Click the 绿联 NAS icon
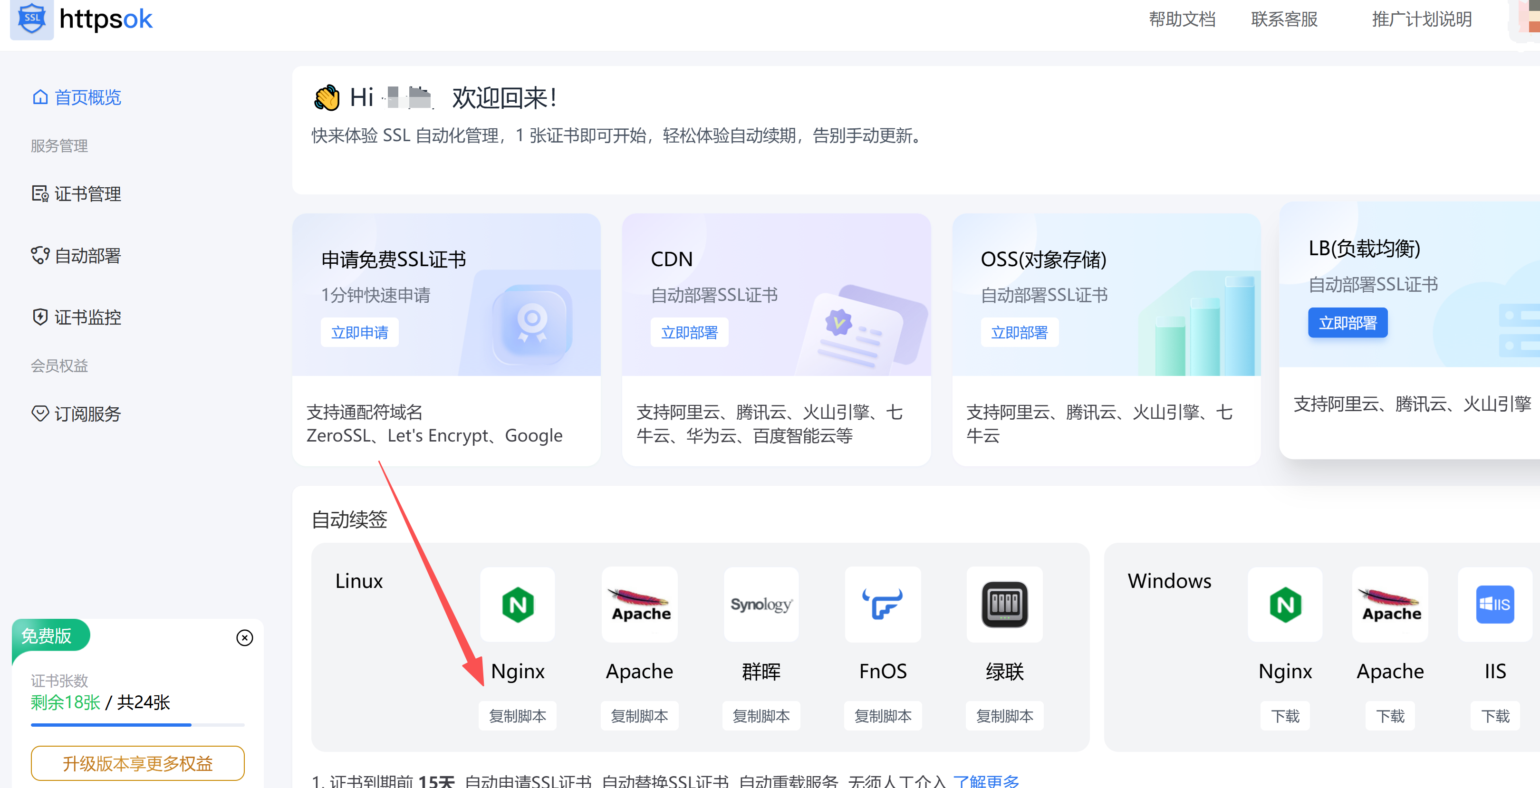 click(x=1004, y=605)
